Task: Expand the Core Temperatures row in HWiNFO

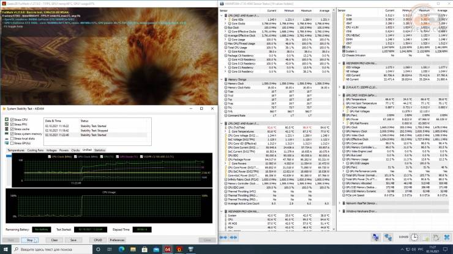Action: click(x=226, y=131)
